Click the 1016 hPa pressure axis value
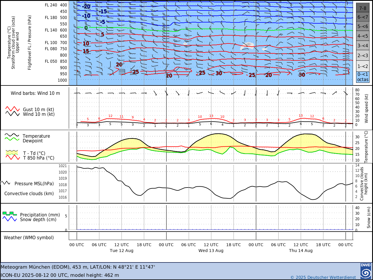Screen dimensions: 373x280 coord(63,197)
